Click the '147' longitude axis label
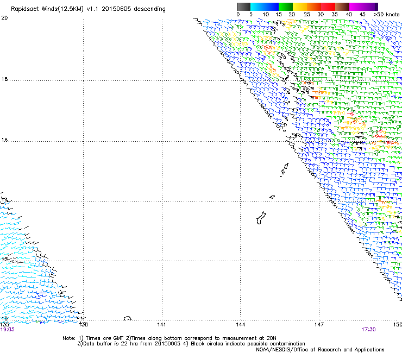The image size is (402, 353). [x=319, y=325]
